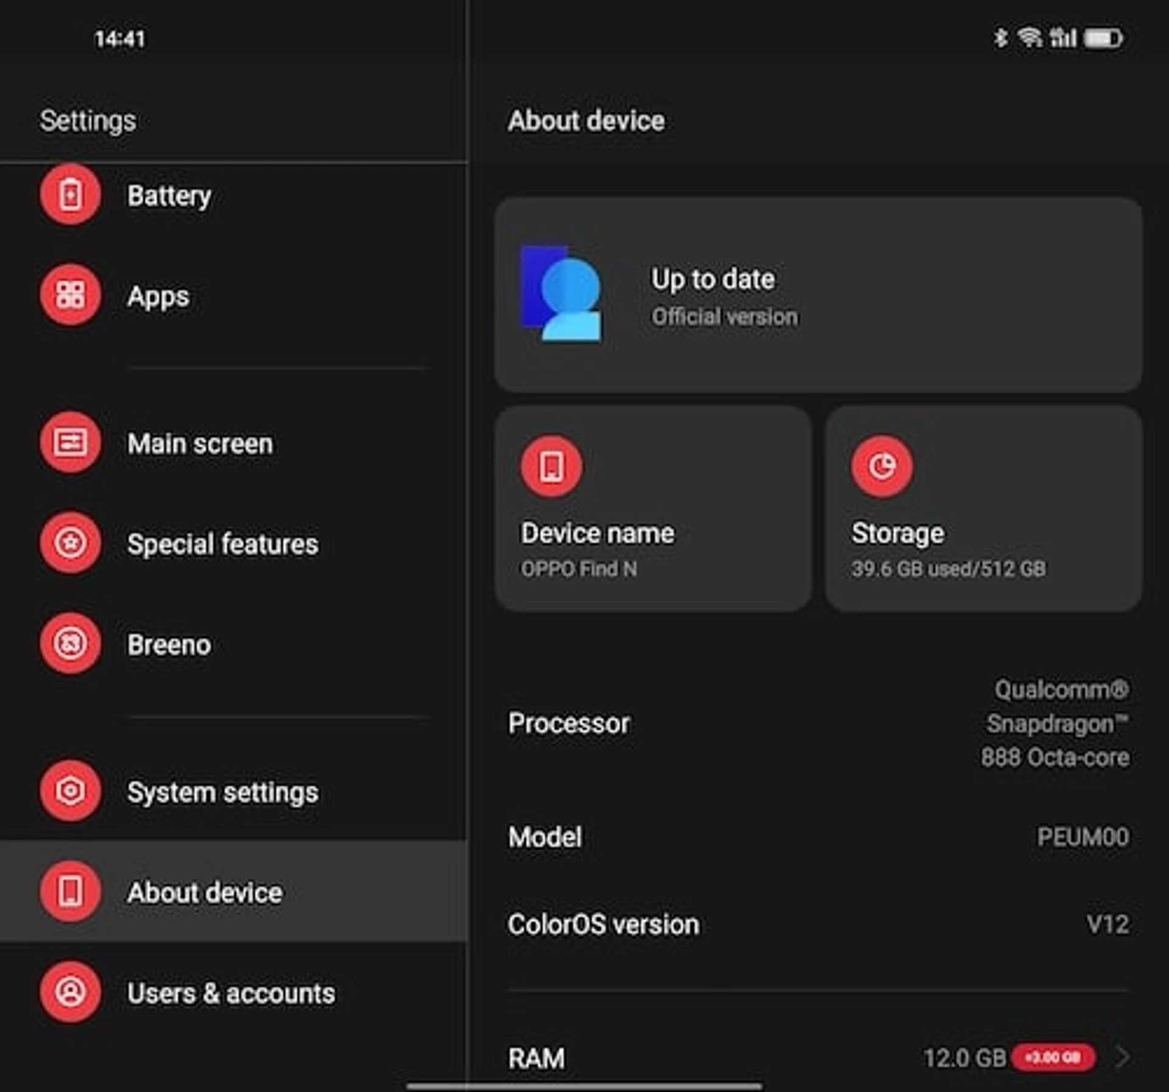1169x1092 pixels.
Task: Tap the Settings header title
Action: tap(88, 121)
